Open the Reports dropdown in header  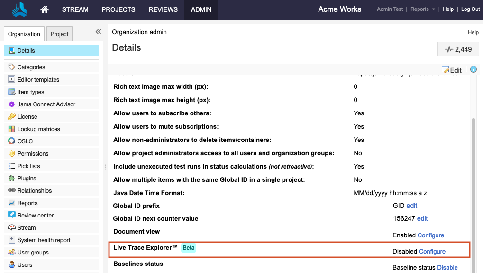pos(423,9)
